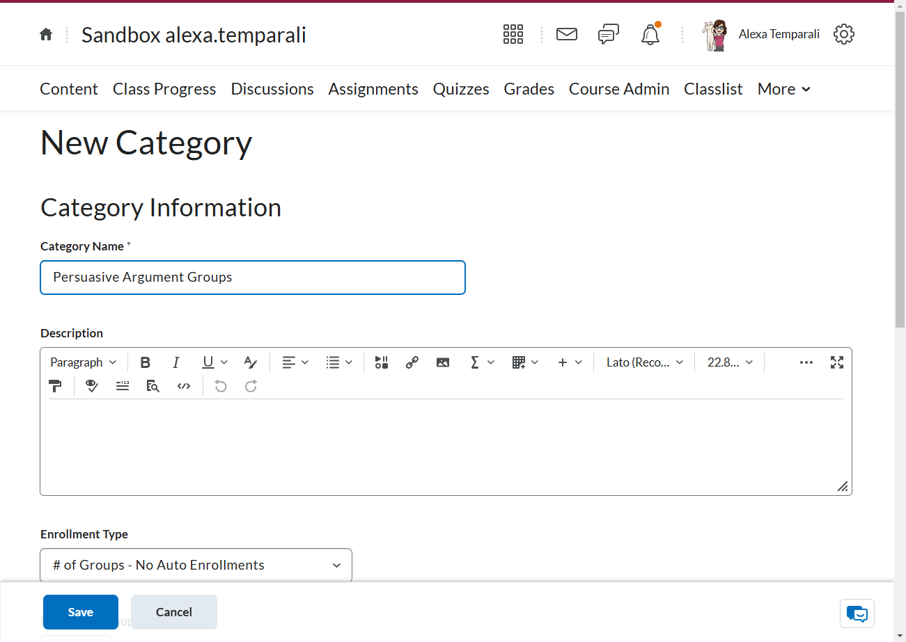The image size is (906, 642).
Task: Show more editor actions (ellipsis)
Action: click(x=806, y=362)
